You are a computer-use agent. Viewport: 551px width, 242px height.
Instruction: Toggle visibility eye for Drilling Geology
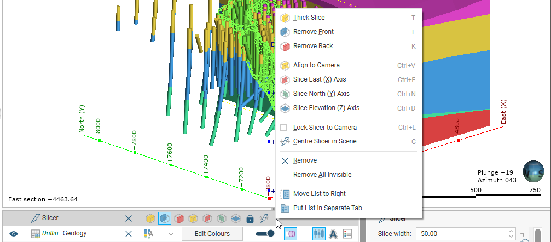[14, 234]
